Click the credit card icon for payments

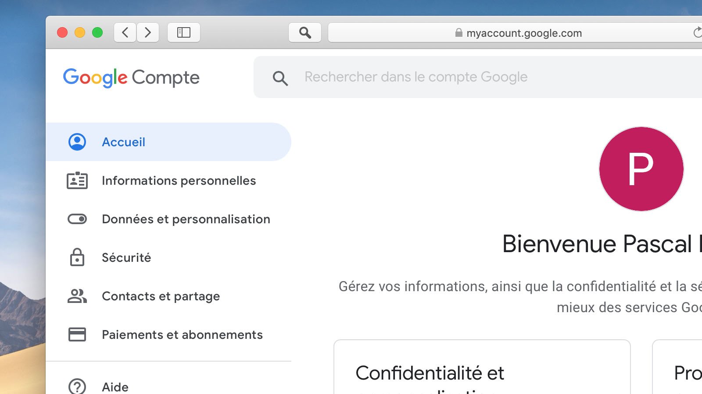coord(77,334)
